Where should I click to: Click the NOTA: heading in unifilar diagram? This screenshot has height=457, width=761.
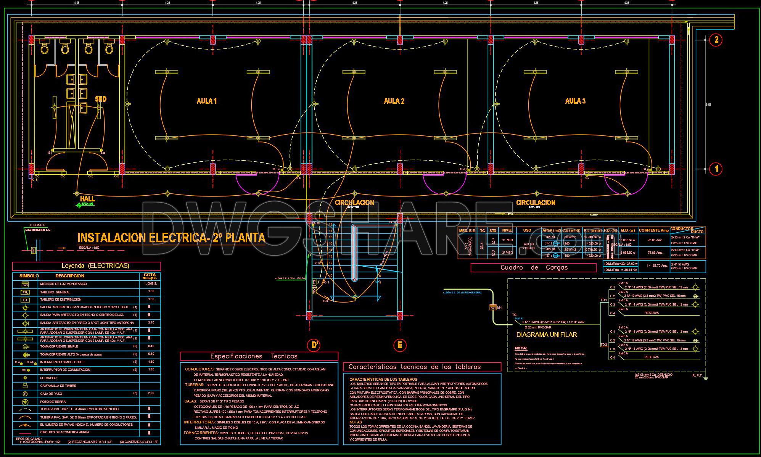(521, 348)
